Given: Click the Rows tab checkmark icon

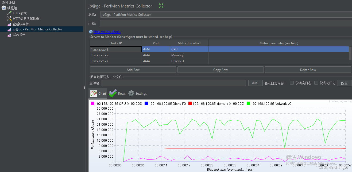Looking at the screenshot, I should click(x=113, y=93).
